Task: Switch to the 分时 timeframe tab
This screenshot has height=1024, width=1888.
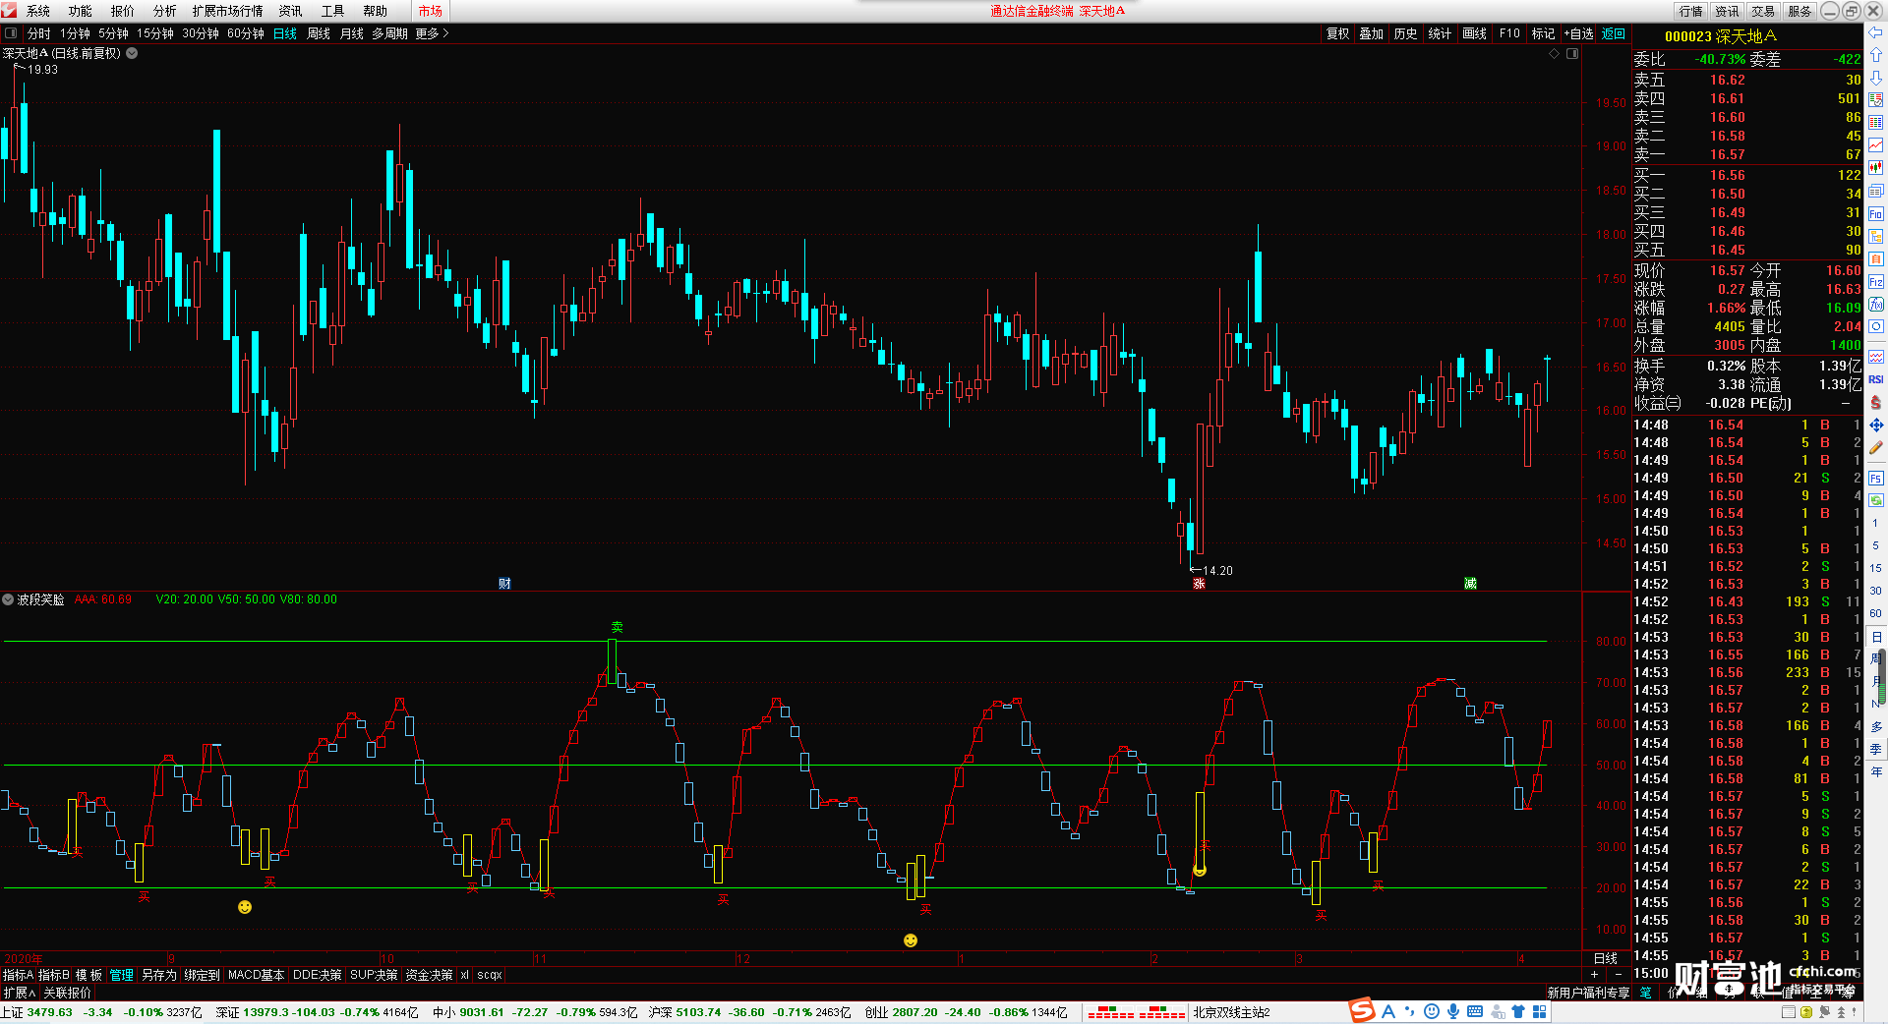Action: tap(39, 33)
